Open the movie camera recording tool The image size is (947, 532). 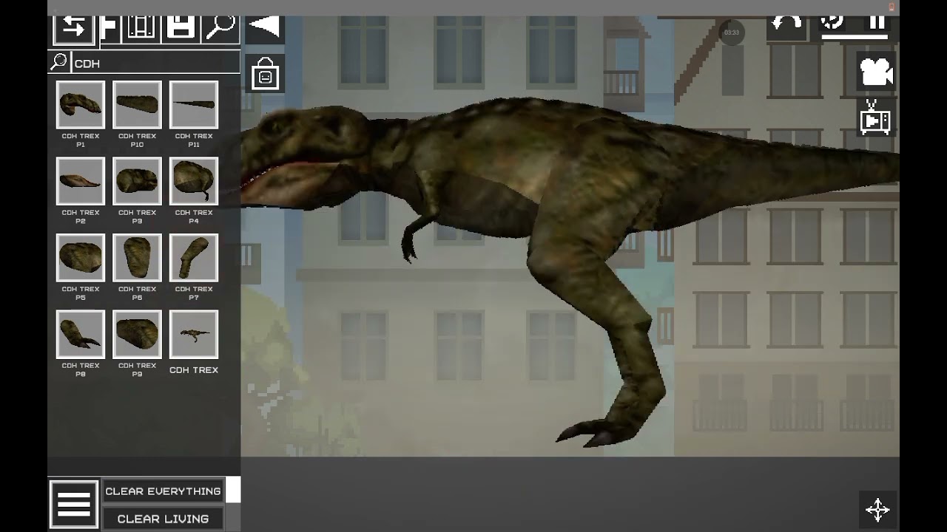coord(877,72)
